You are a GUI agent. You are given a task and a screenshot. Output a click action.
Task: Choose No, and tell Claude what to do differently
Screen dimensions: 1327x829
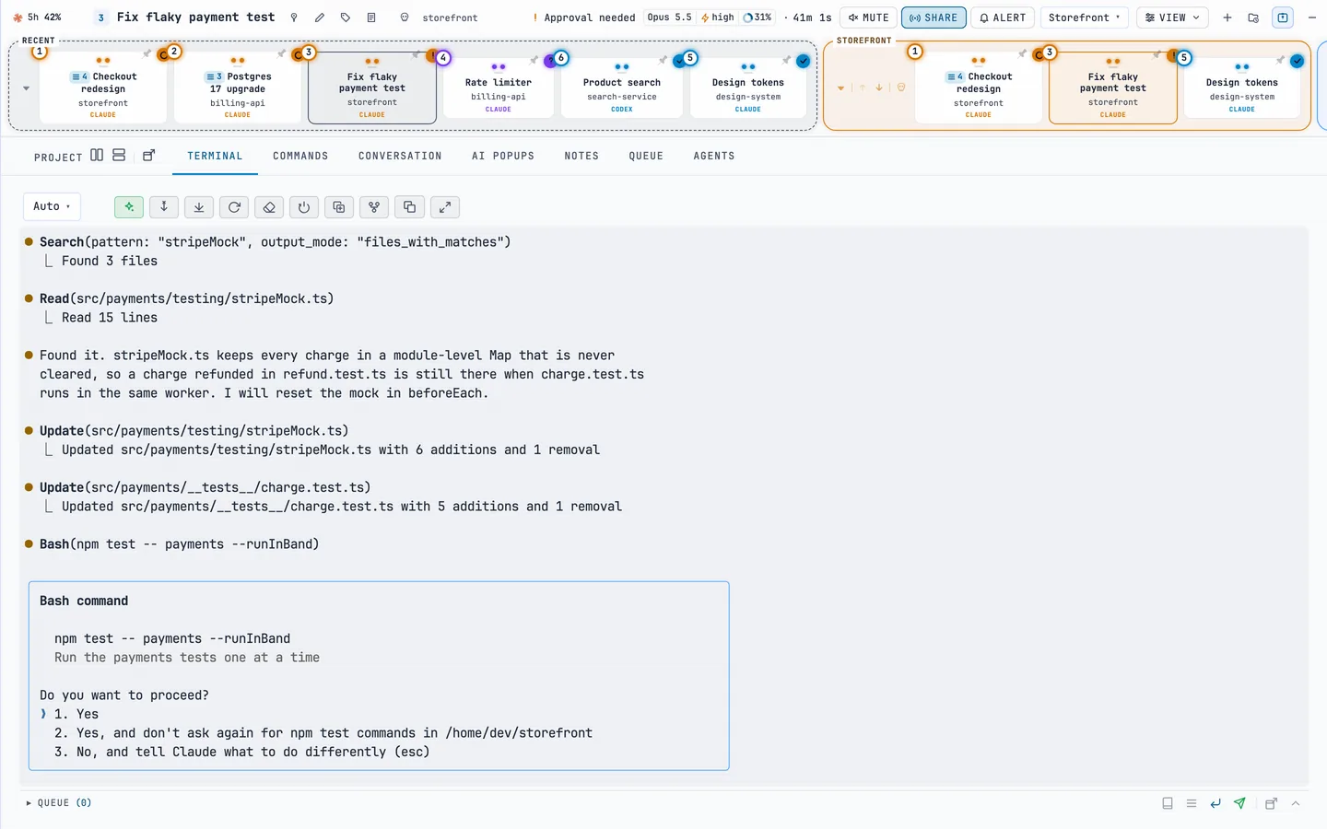pyautogui.click(x=242, y=752)
